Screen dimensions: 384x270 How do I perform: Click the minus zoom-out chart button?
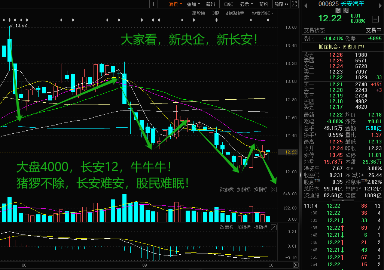pos(162,4)
